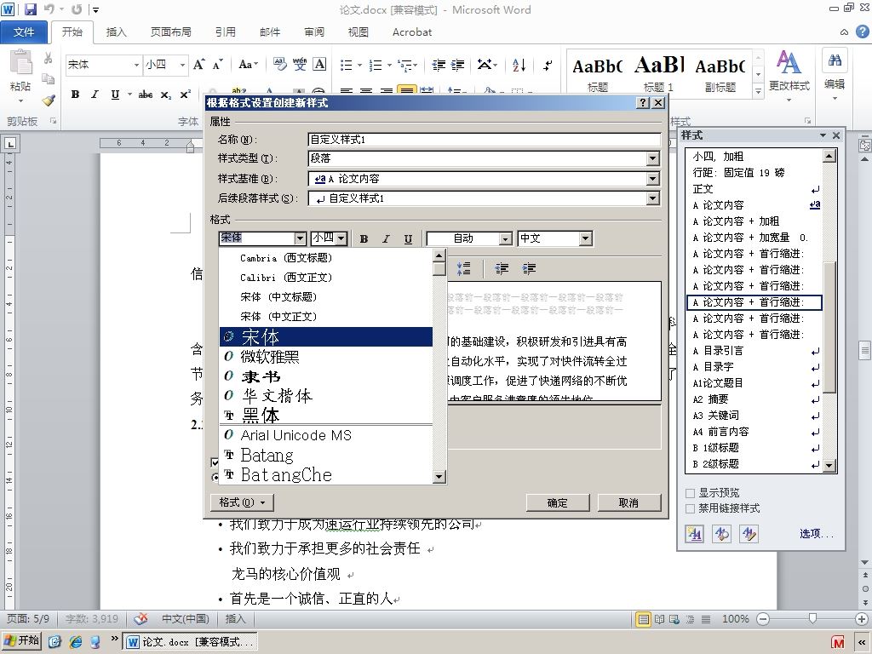Image resolution: width=872 pixels, height=654 pixels.
Task: Open the dialog font size 小四 dropdown
Action: [x=341, y=238]
